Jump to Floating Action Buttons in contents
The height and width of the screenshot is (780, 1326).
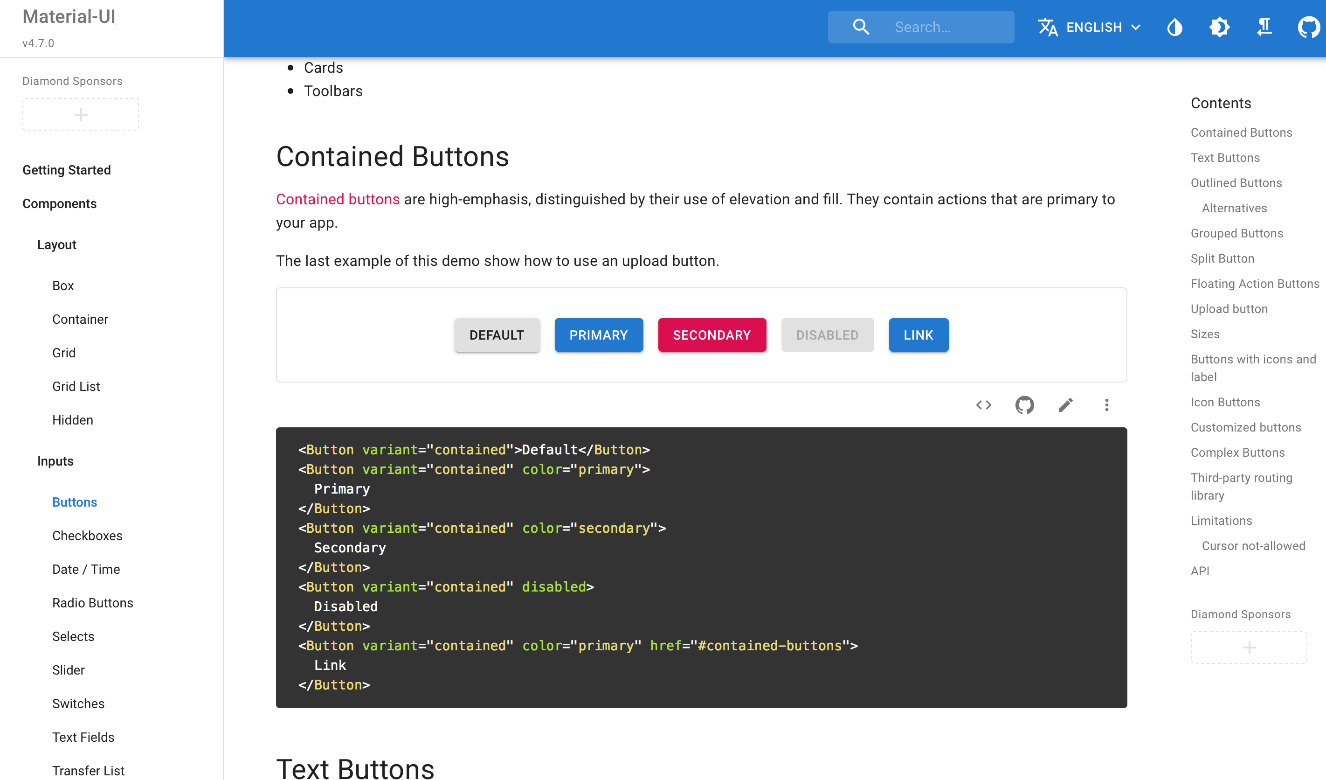point(1255,284)
